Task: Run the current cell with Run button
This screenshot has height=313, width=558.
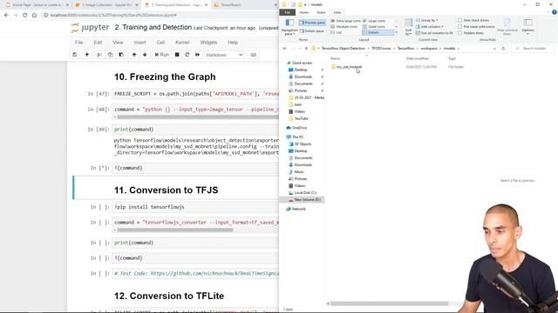Action: pos(162,55)
